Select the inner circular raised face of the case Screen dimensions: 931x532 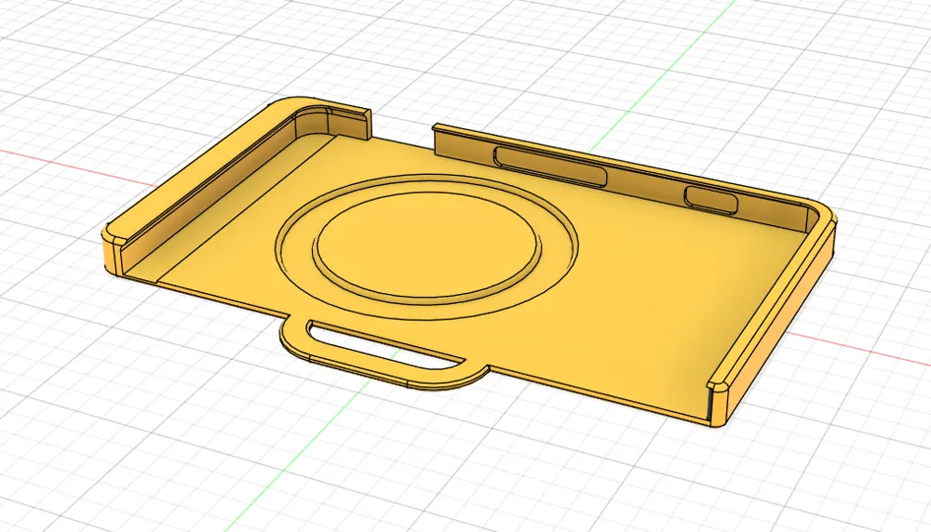tap(426, 243)
